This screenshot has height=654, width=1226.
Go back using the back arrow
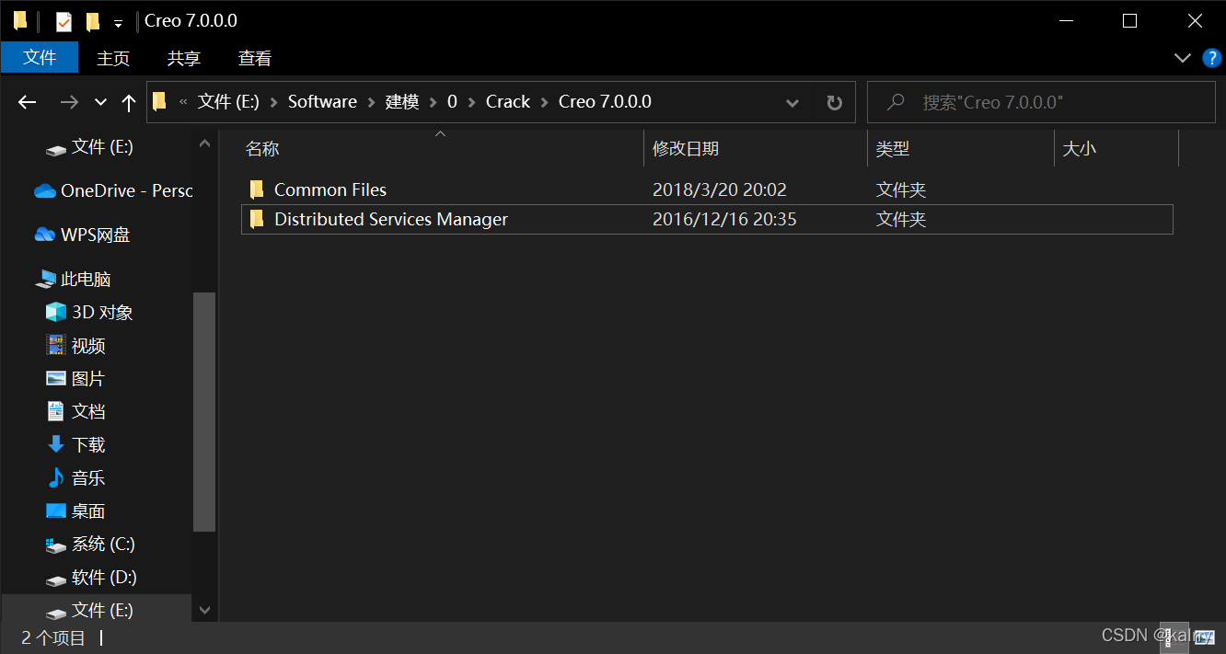click(28, 102)
